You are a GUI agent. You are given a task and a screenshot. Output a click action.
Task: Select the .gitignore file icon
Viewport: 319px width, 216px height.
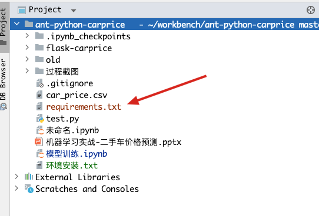pos(40,83)
